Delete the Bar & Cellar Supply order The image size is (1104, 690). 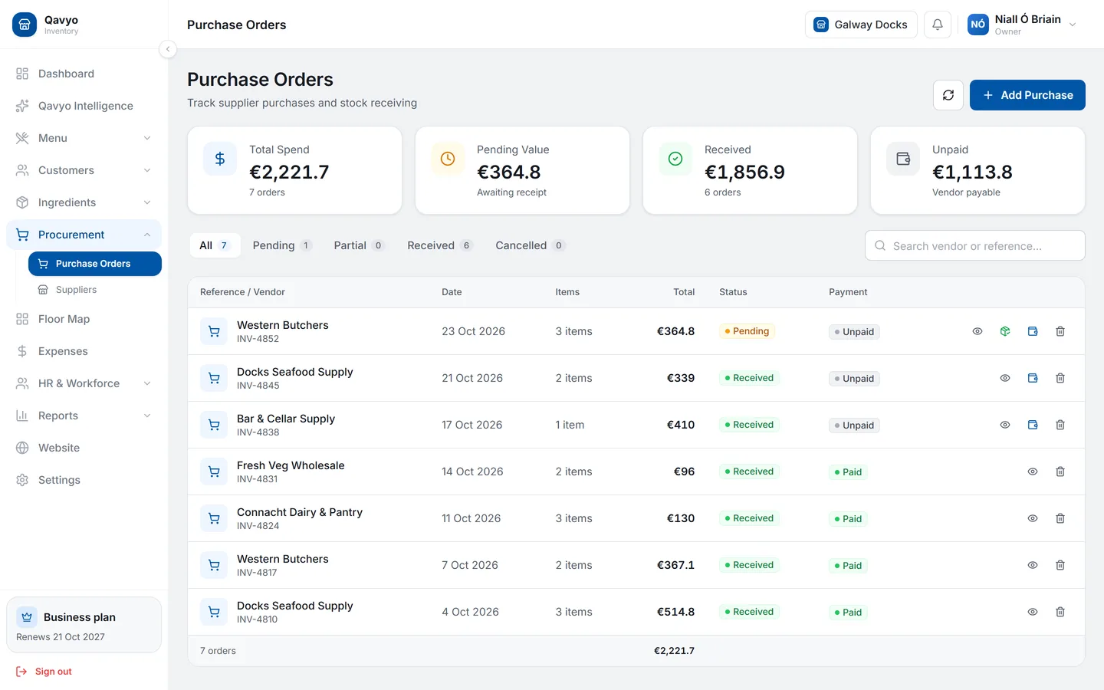1060,425
